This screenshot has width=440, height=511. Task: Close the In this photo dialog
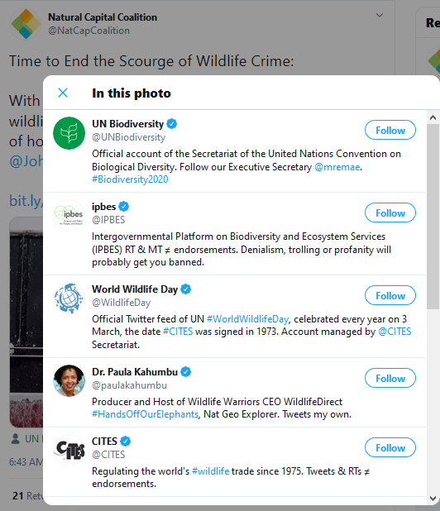pyautogui.click(x=63, y=93)
